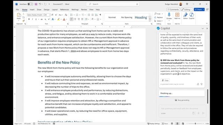Switch to the Design tab
The width and height of the screenshot is (223, 125).
46,9
